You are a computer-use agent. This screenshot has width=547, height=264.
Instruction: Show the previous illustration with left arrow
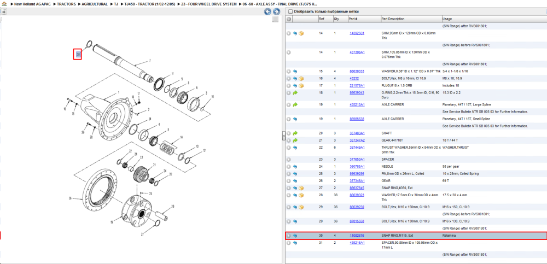267,11
